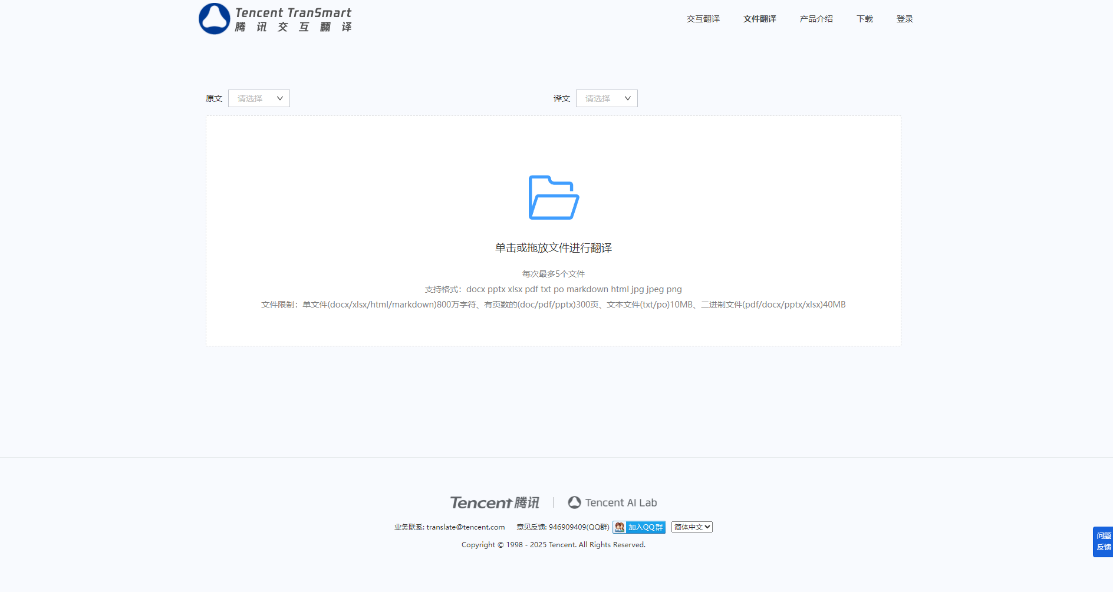The height and width of the screenshot is (592, 1113).
Task: Open the 产品介绍 menu item
Action: pyautogui.click(x=816, y=19)
